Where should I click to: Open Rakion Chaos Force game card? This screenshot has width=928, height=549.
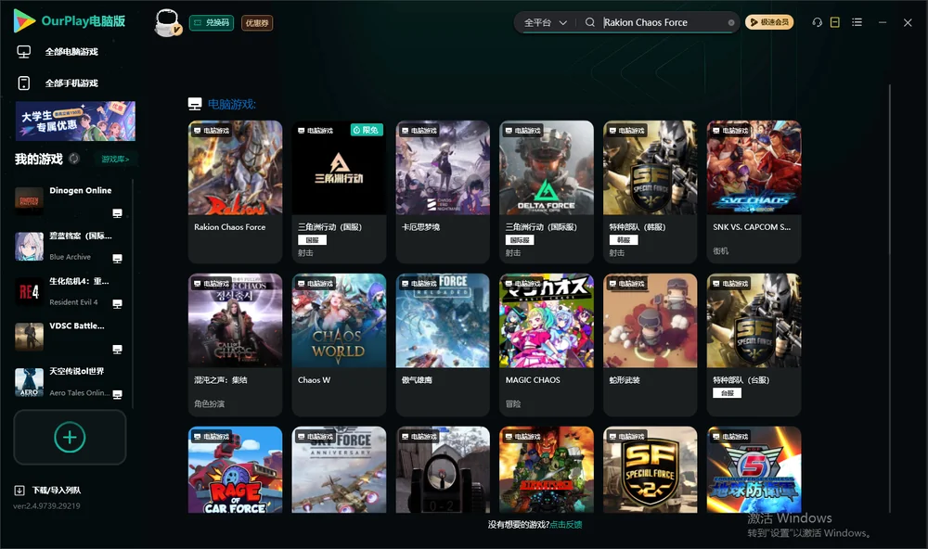pyautogui.click(x=235, y=192)
